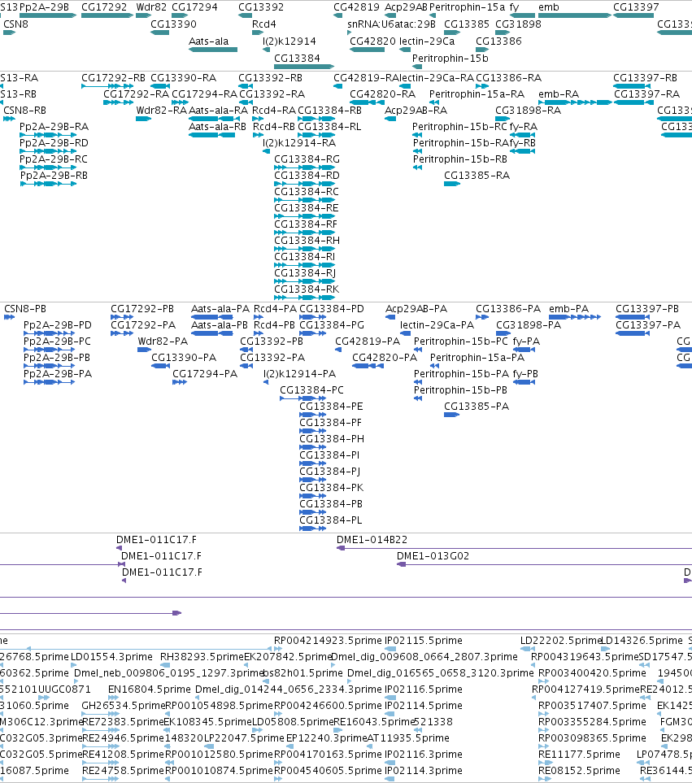The width and height of the screenshot is (692, 783).
Task: Open protein emb-PA
Action: click(x=568, y=309)
